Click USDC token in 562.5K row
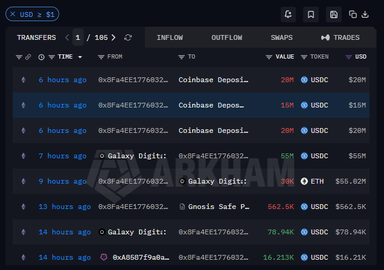This screenshot has width=384, height=270. [x=315, y=207]
